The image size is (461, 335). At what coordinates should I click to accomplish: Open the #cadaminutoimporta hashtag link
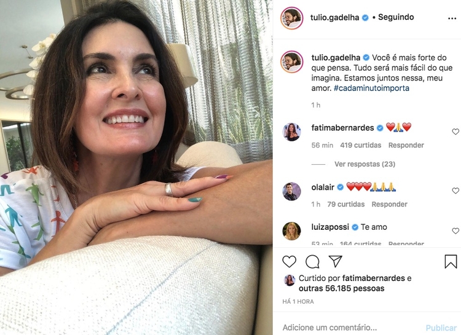371,88
